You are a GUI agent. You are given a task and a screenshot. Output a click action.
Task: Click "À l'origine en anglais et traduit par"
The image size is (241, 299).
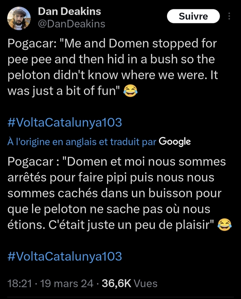pos(82,142)
